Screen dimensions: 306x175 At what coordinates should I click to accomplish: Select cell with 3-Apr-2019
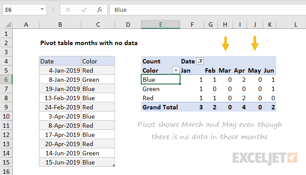click(x=60, y=116)
